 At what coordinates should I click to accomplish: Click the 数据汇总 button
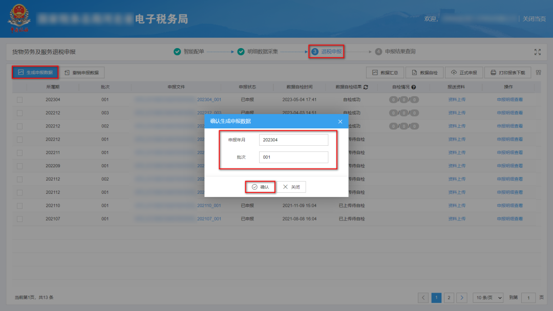tap(385, 73)
